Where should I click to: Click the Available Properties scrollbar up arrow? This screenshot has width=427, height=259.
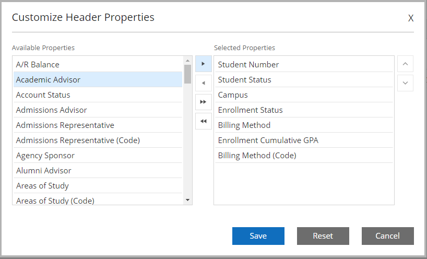click(x=187, y=61)
